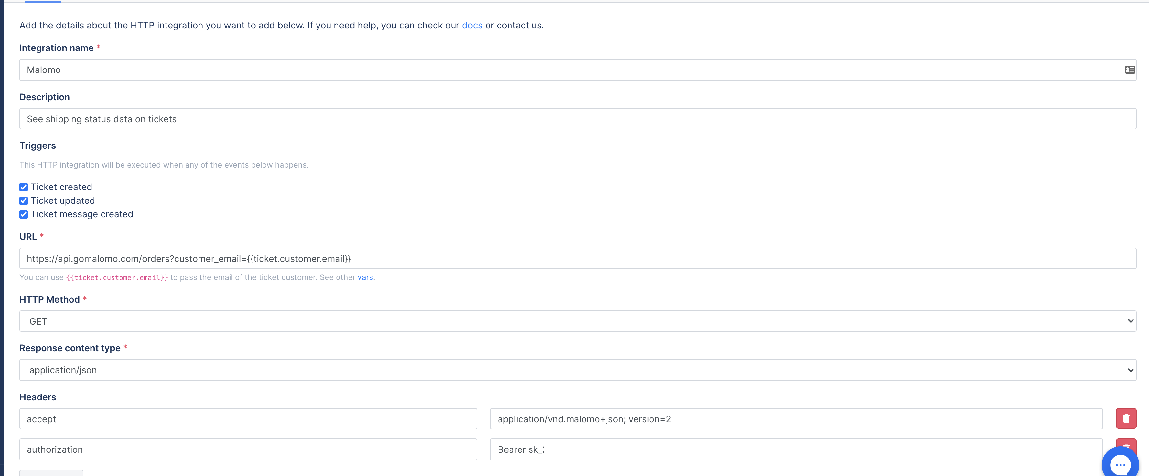The height and width of the screenshot is (476, 1149).
Task: Delete the accept header row via trash icon
Action: 1126,418
